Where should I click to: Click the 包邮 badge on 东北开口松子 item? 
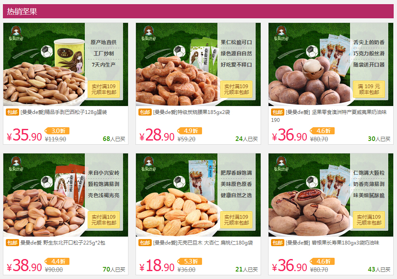[x=12, y=243]
